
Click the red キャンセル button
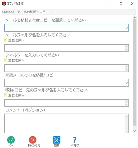(32, 140)
